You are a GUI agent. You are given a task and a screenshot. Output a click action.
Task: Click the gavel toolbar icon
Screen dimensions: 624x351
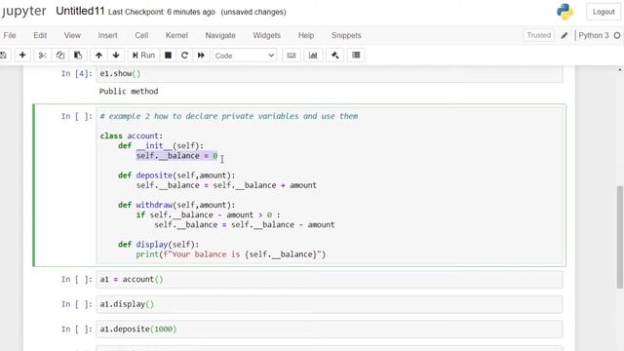(334, 56)
